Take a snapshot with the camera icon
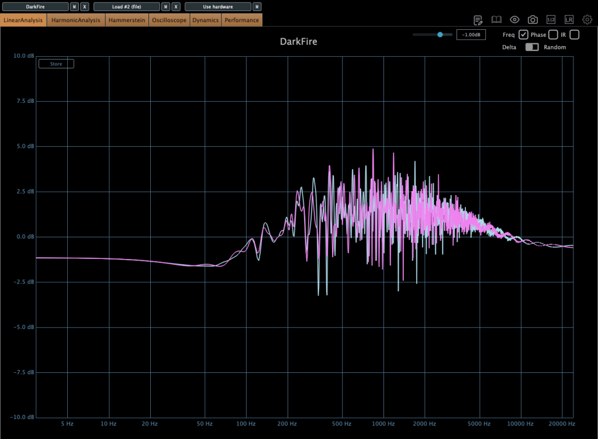The width and height of the screenshot is (598, 439). click(533, 20)
